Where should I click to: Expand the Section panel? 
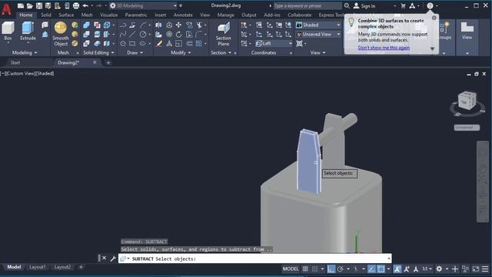click(221, 53)
